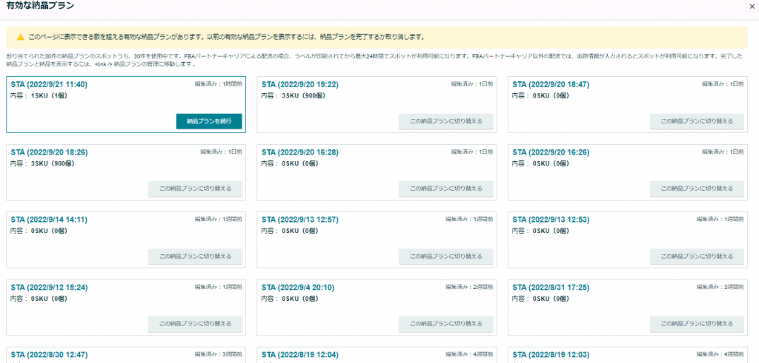This screenshot has height=363, width=759.
Task: Switch to the STA (2022/8/31 17:25) plan
Action: tap(697, 324)
